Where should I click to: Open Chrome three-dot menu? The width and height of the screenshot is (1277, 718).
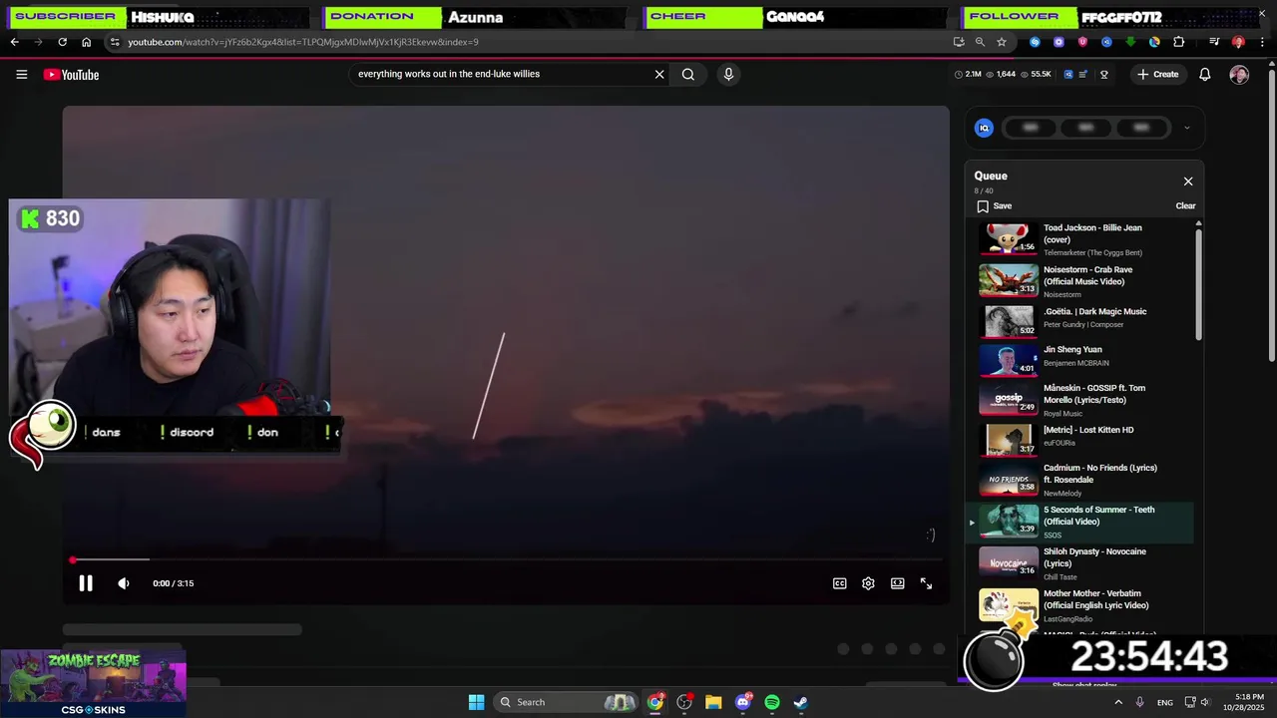coord(1261,42)
